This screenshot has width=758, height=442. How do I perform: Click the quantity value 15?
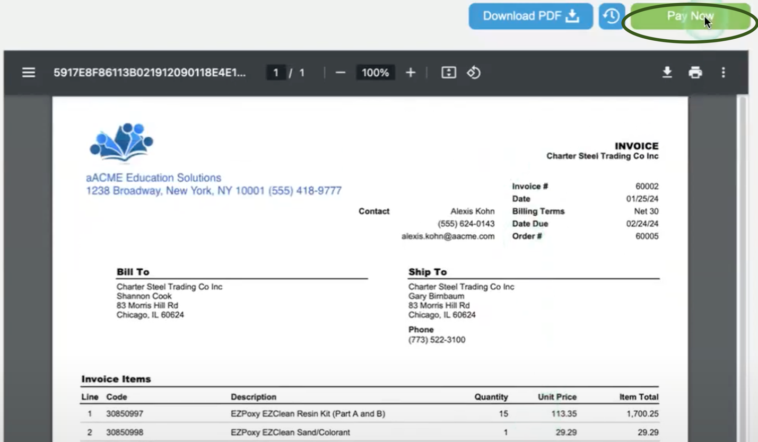coord(503,413)
